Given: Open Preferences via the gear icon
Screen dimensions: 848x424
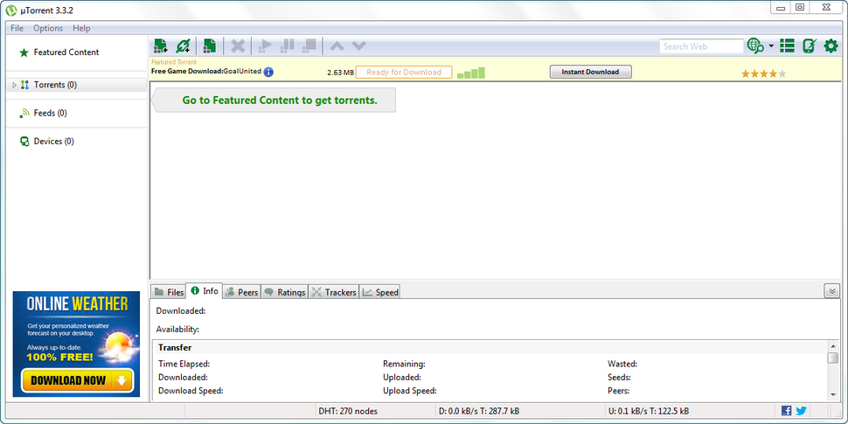Looking at the screenshot, I should [831, 45].
